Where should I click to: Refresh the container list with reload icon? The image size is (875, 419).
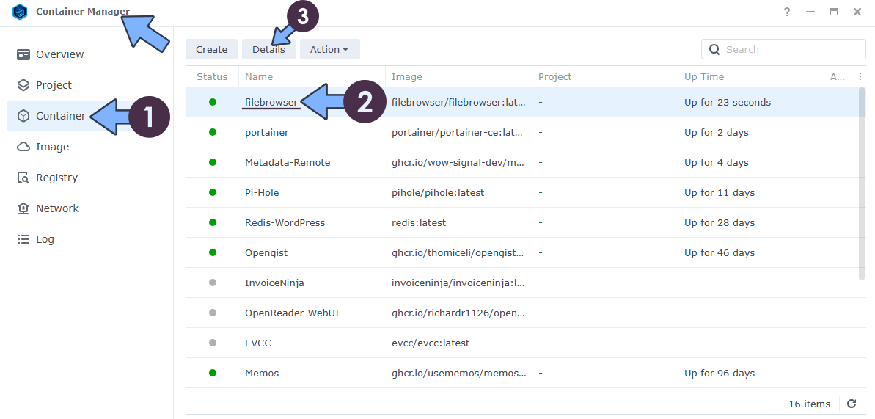pos(852,404)
